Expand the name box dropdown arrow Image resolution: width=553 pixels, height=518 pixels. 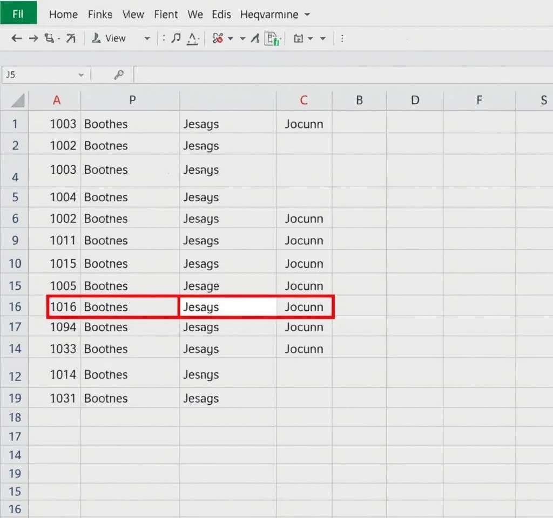pyautogui.click(x=81, y=75)
